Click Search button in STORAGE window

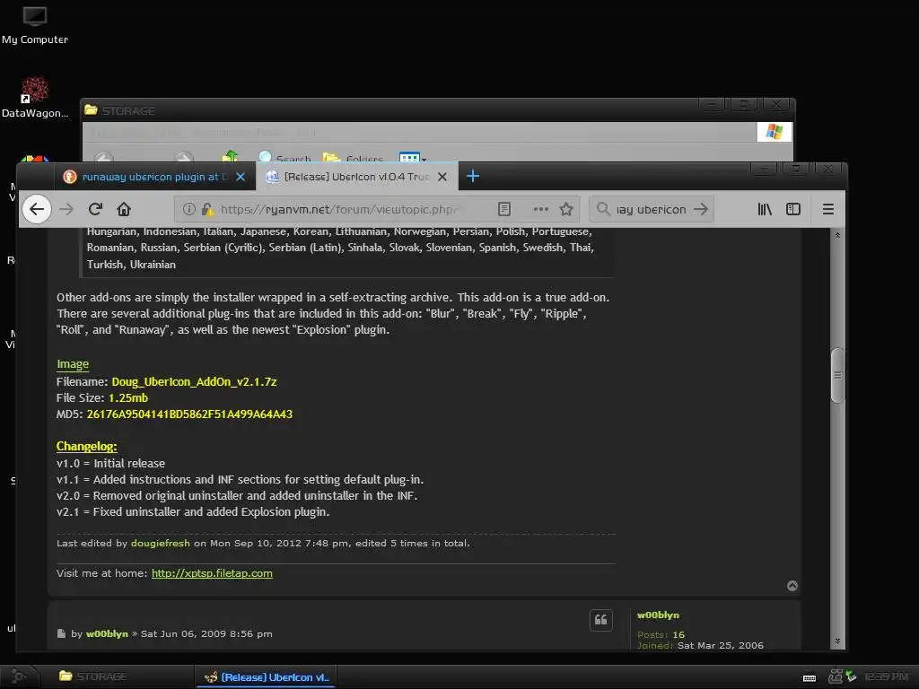click(x=285, y=157)
